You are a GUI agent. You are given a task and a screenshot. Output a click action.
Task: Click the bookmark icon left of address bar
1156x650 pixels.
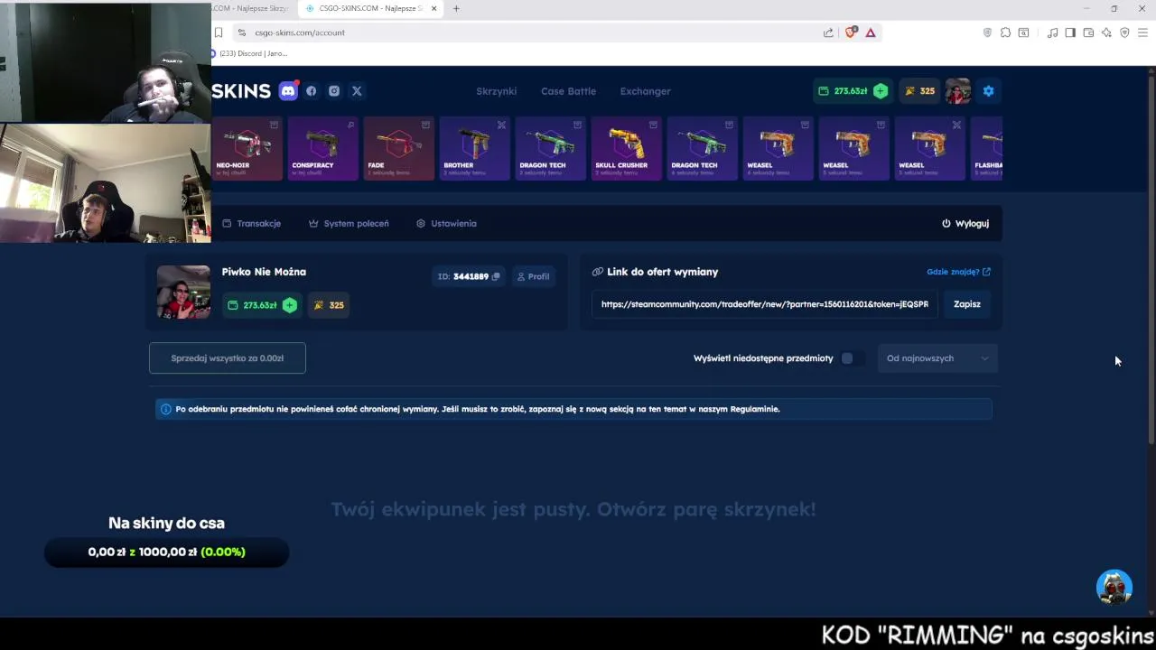[218, 32]
